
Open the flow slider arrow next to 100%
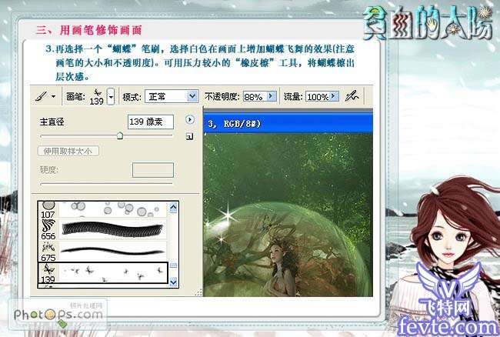point(334,96)
